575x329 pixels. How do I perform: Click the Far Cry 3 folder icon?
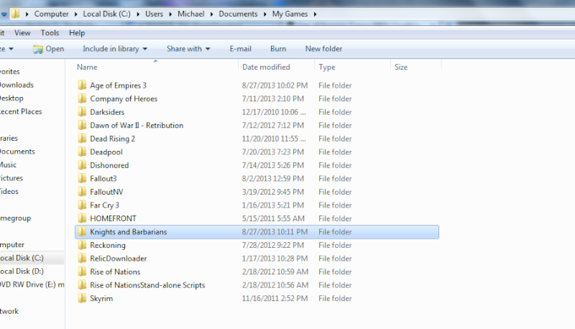[82, 205]
